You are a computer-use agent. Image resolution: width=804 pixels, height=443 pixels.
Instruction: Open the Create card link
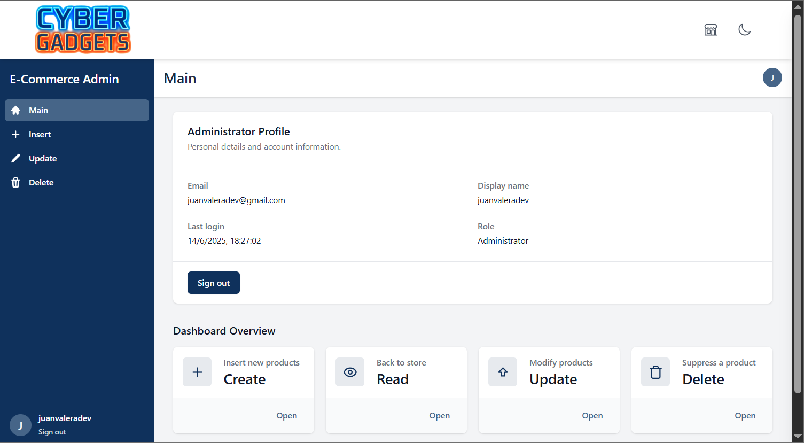coord(287,415)
